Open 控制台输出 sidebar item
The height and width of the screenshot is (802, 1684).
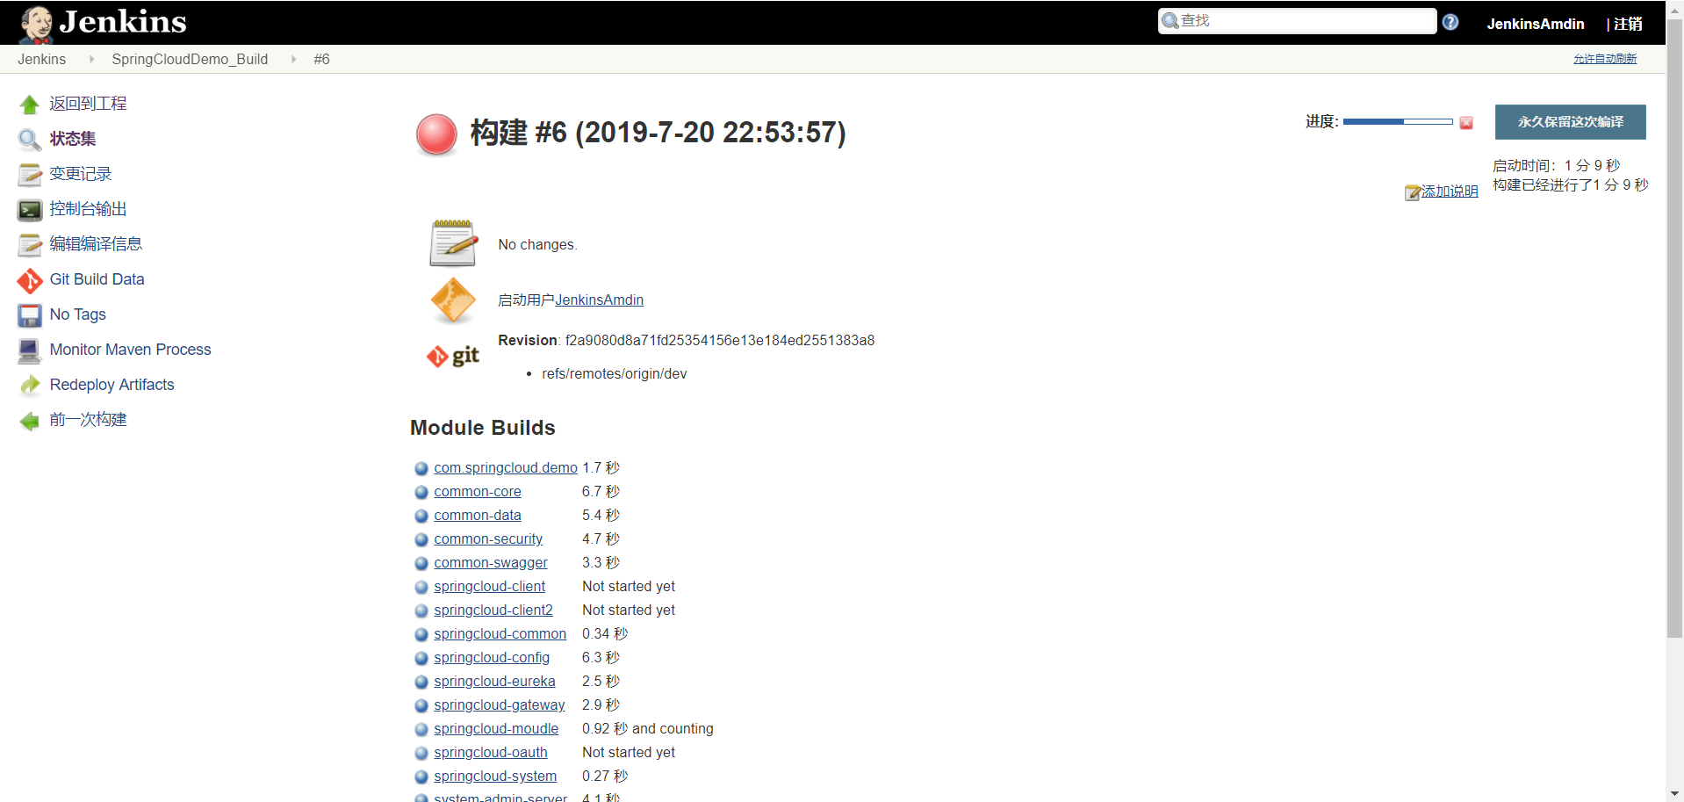point(88,209)
